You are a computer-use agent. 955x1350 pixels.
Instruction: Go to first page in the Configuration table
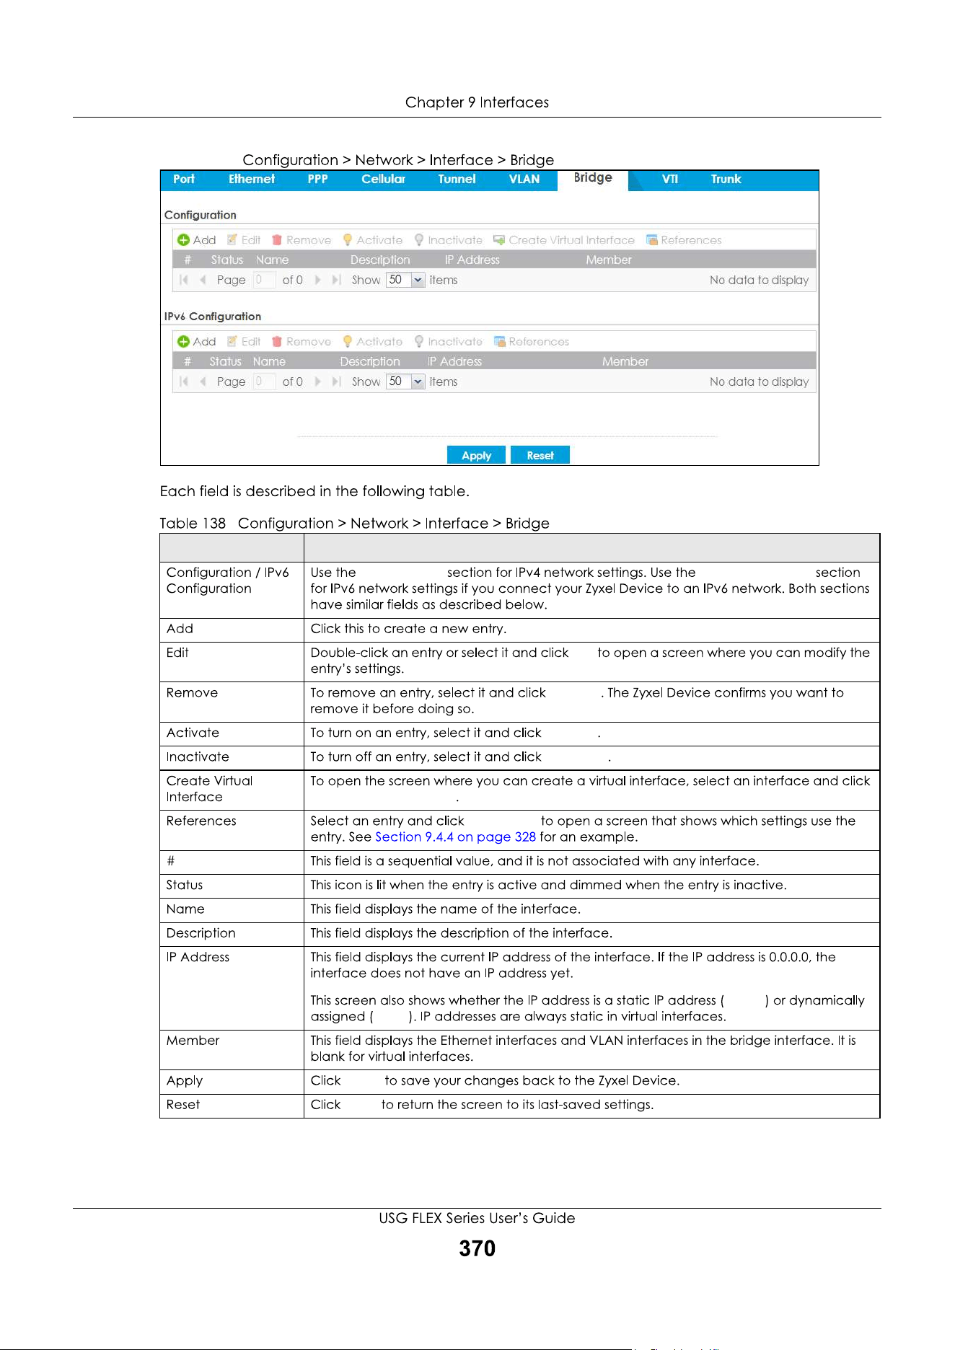pos(184,280)
